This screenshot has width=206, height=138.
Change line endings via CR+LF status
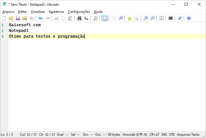click(x=154, y=135)
